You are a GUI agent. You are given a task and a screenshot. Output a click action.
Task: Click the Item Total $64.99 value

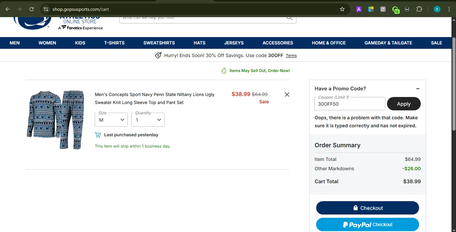[x=413, y=159]
